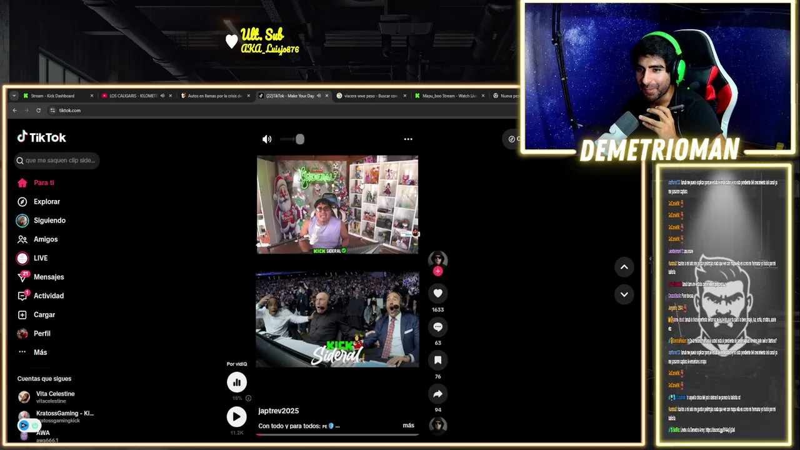Click the blue extension icon beside power toggle
Viewport: 800px width, 450px height.
(x=24, y=426)
